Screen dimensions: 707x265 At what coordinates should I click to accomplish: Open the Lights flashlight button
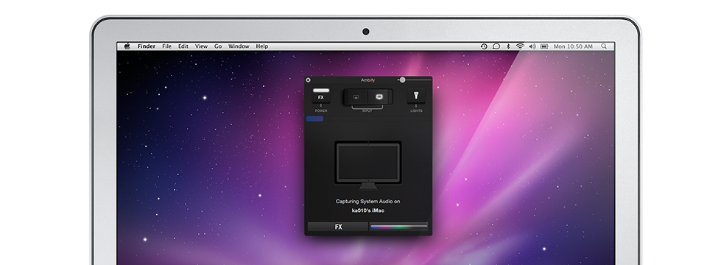click(415, 96)
